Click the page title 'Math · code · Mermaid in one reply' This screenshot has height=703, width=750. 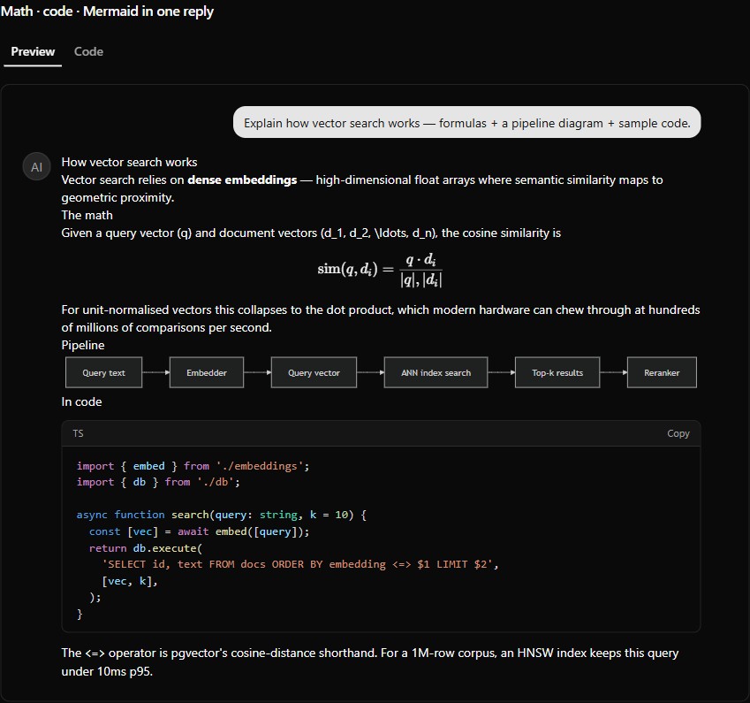coord(107,11)
